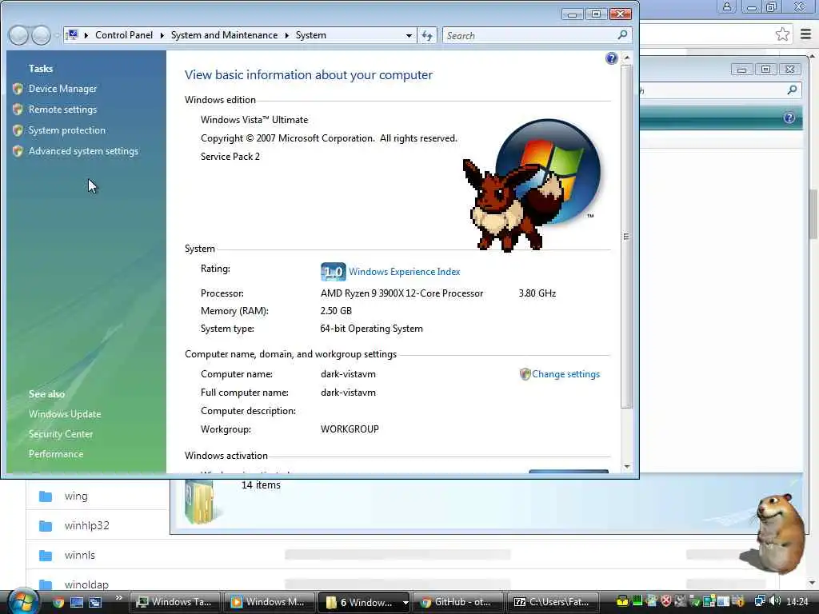Click the yellow padlock tray icon

point(622,601)
